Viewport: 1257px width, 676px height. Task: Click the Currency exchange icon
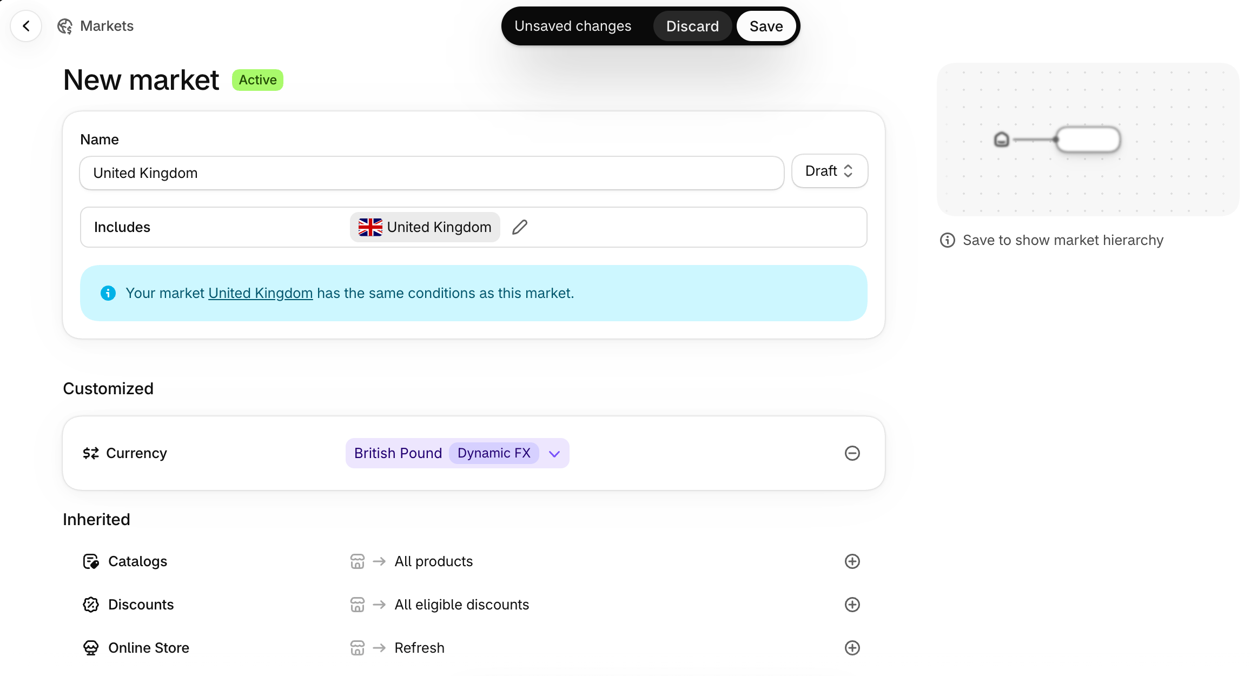point(91,453)
